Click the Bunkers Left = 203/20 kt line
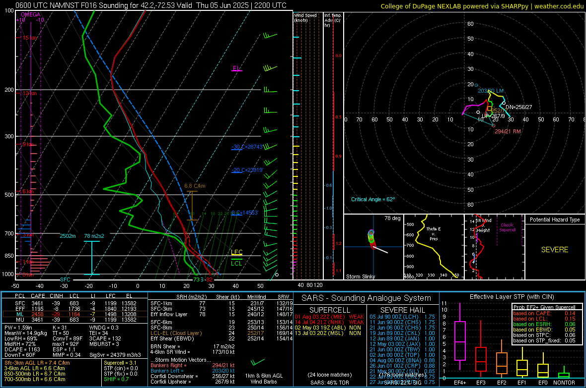 [193, 371]
